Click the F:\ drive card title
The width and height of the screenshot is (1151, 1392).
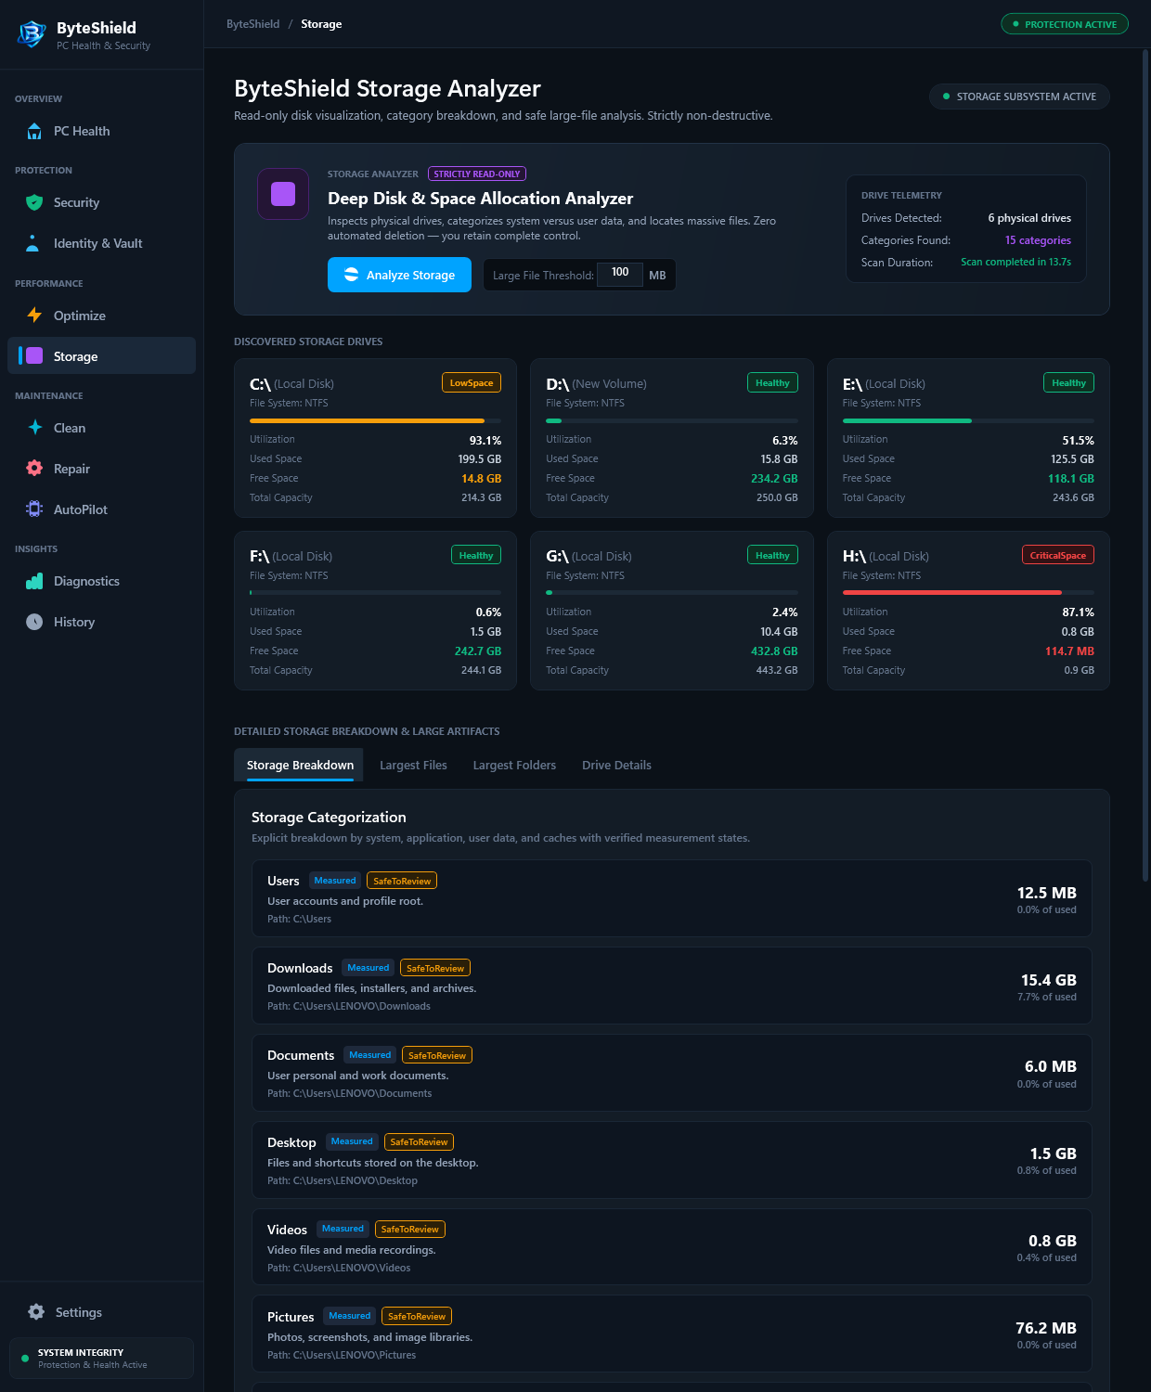(x=291, y=556)
